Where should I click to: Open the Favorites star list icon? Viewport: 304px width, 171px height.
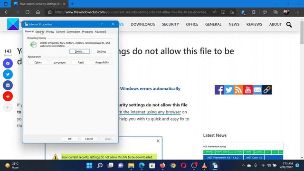[x=265, y=12]
